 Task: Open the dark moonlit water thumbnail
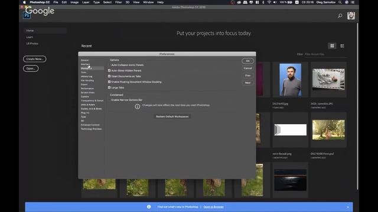coord(290,180)
